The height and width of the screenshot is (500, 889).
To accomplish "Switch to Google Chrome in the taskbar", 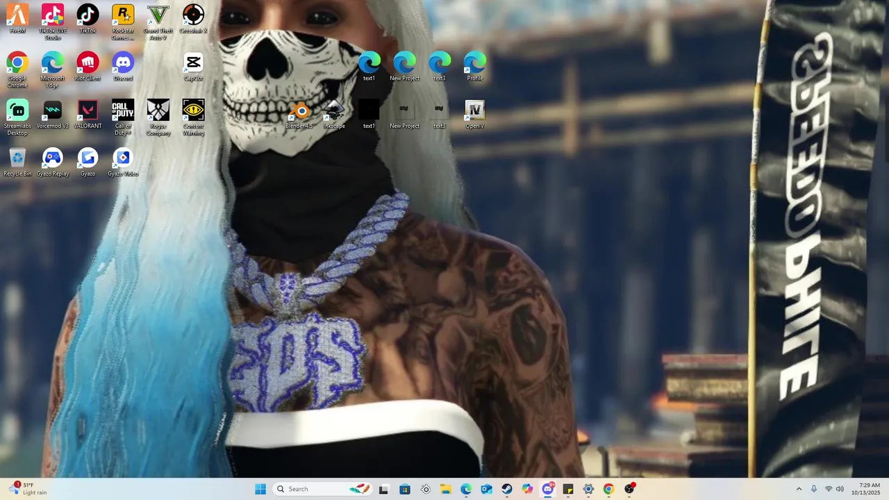I will point(608,489).
